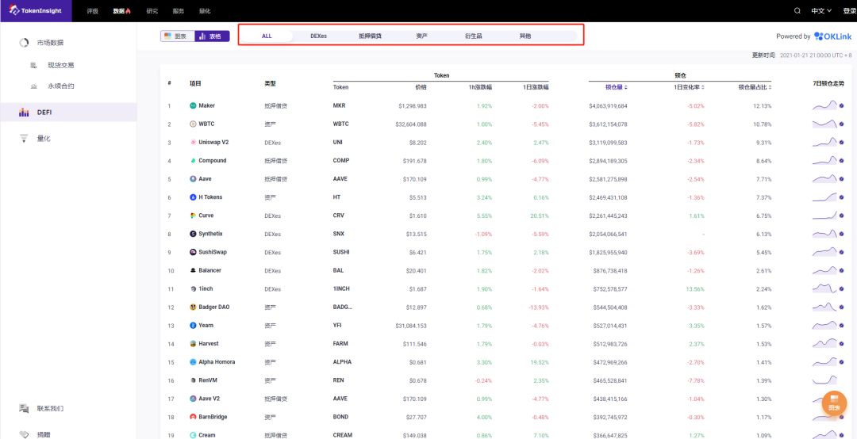This screenshot has width=857, height=439.
Task: Select the 抵押借贷 category tab
Action: [x=370, y=36]
